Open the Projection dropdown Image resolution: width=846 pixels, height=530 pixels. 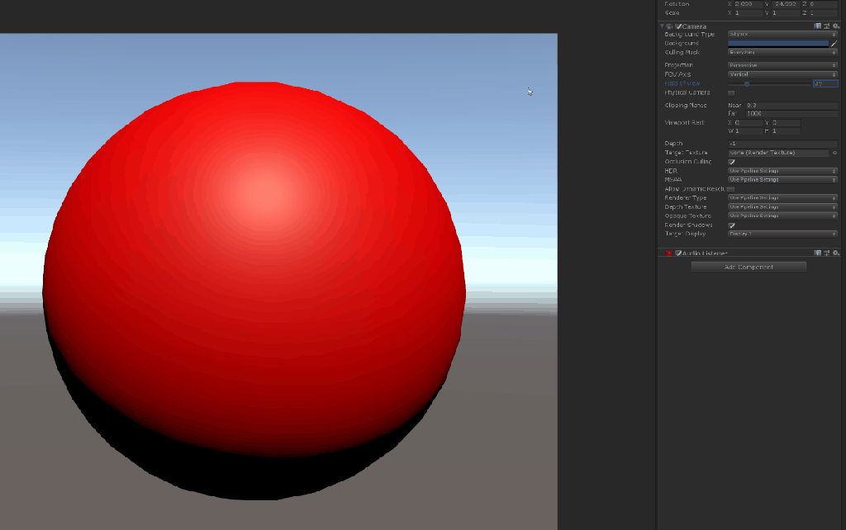782,65
